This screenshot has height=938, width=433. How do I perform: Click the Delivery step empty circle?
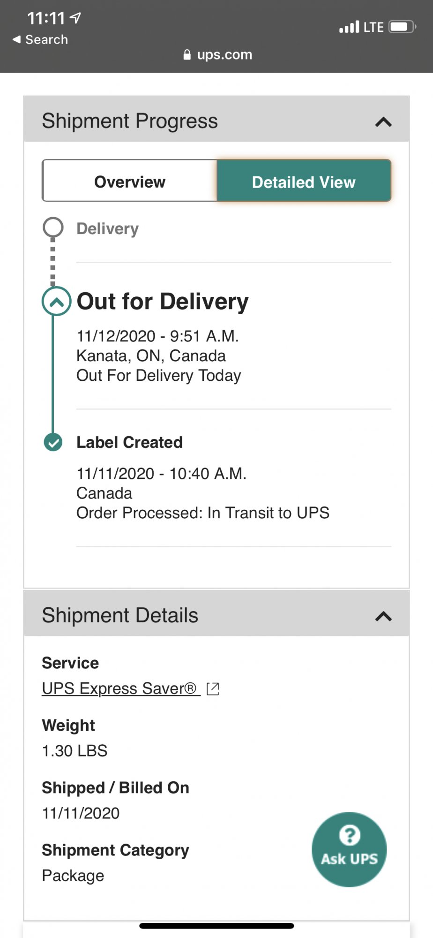click(x=53, y=227)
